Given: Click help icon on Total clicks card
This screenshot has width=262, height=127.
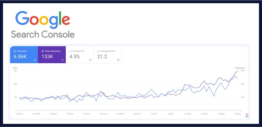Looking at the screenshot, I should 35,60.
